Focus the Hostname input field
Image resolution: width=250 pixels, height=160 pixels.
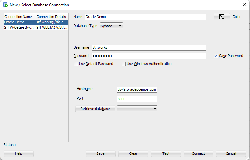(137, 89)
